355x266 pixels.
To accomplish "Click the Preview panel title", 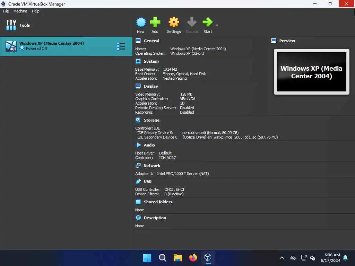I will [x=287, y=41].
